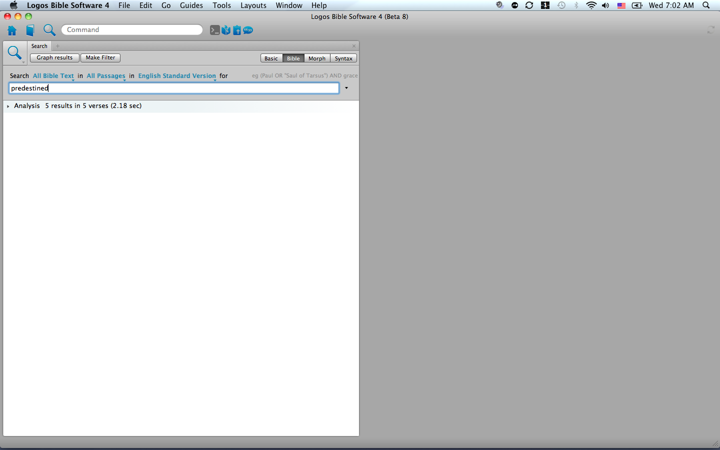Open the All Passages range dropdown

[x=106, y=76]
